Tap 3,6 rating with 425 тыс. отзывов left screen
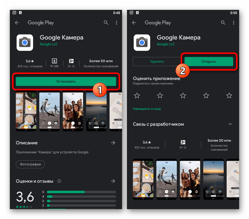Image resolution: width=249 pixels, height=219 pixels. tap(30, 64)
